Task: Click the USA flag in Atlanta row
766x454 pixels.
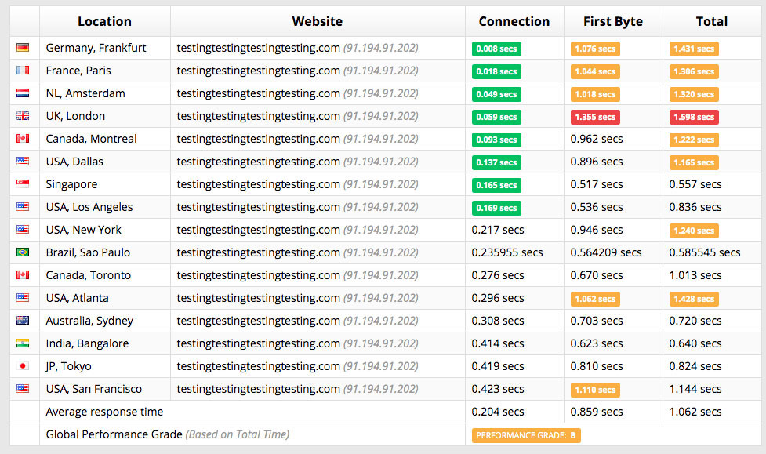Action: 23,298
